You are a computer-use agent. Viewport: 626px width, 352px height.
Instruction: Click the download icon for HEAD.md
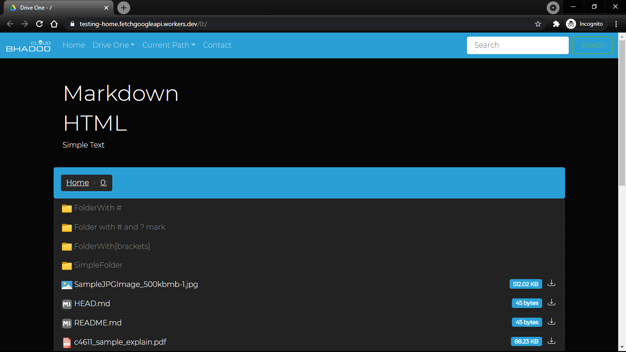pyautogui.click(x=551, y=302)
